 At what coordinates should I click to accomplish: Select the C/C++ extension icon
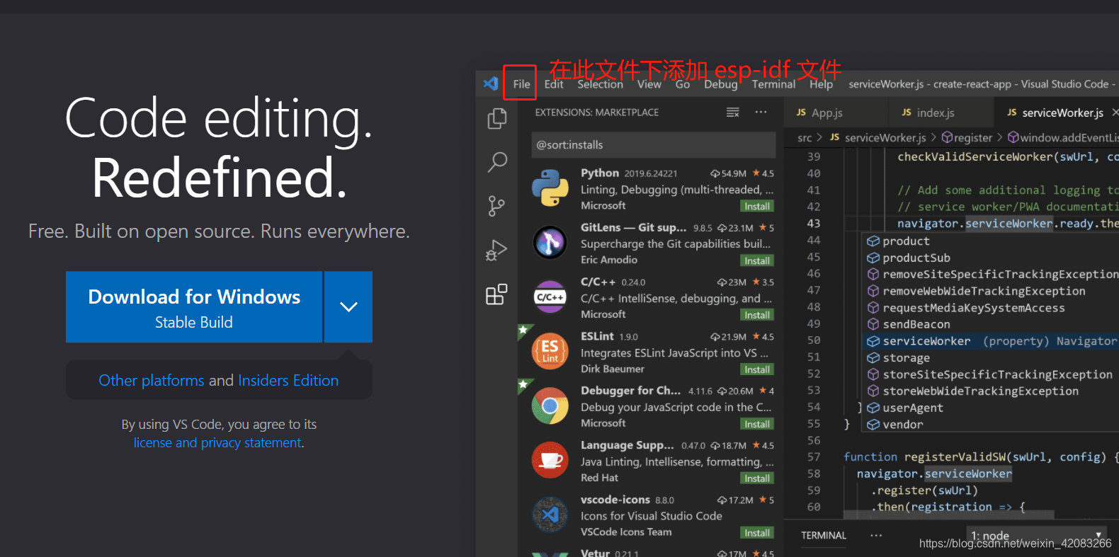[550, 297]
